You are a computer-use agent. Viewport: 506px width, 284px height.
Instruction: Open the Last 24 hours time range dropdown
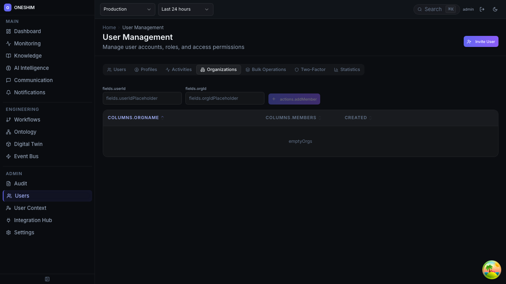click(x=185, y=9)
